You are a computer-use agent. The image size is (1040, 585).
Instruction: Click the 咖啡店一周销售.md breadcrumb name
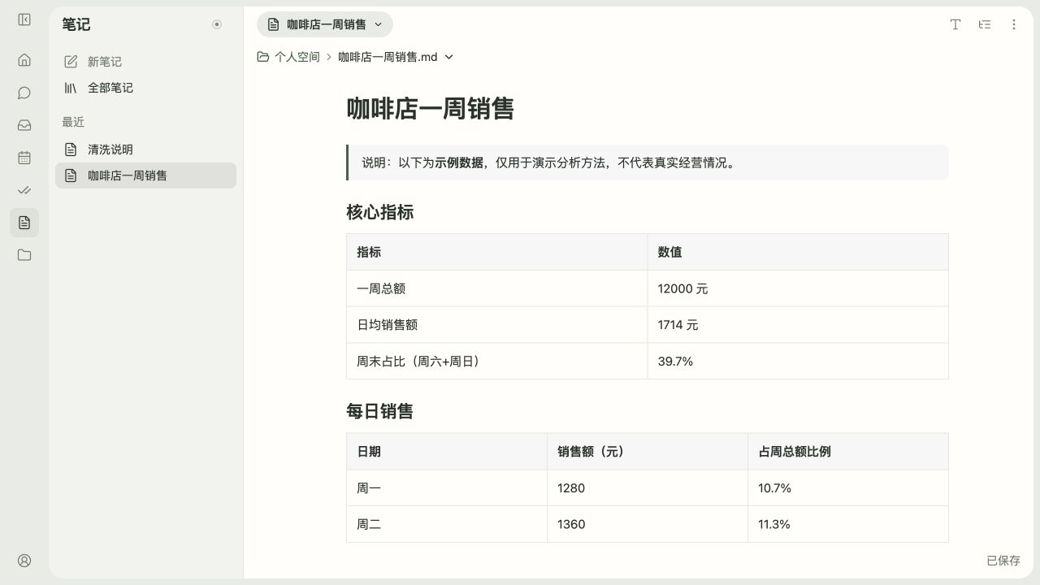coord(388,57)
